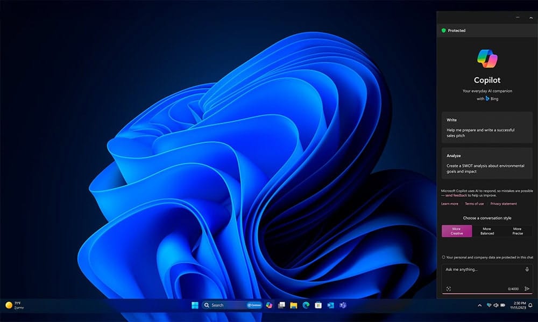Send the message with the arrow icon
Viewport: 538px width, 322px height.
(x=527, y=289)
